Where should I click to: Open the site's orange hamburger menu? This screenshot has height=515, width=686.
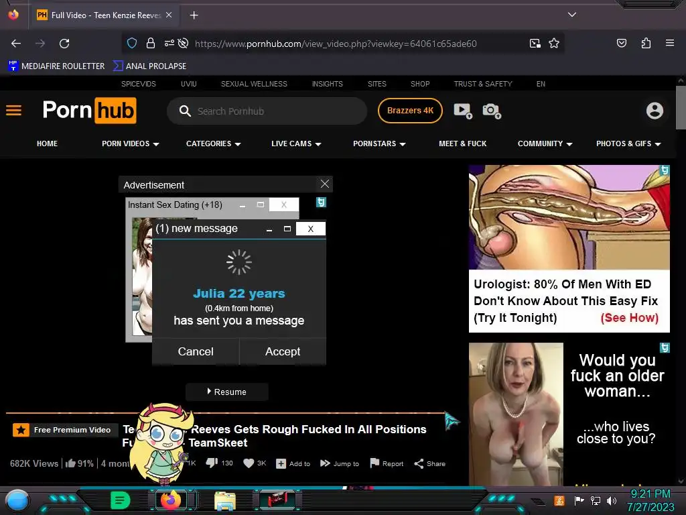tap(13, 111)
